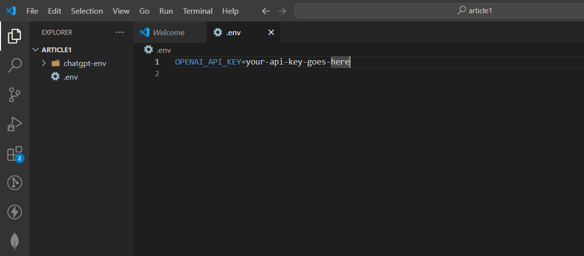Click the OPENAI_API_KEY variable name
Image resolution: width=584 pixels, height=256 pixels.
tap(208, 62)
